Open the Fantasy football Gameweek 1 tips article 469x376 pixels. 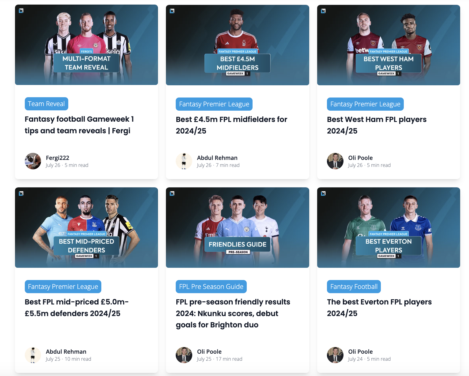pos(79,125)
